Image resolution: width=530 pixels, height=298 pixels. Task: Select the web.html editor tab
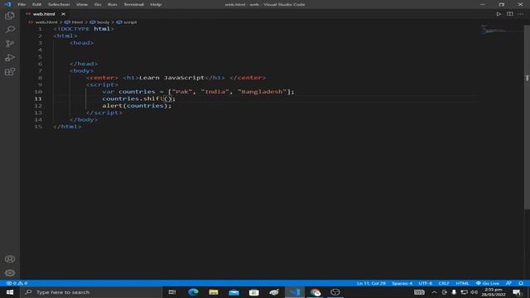(x=44, y=14)
